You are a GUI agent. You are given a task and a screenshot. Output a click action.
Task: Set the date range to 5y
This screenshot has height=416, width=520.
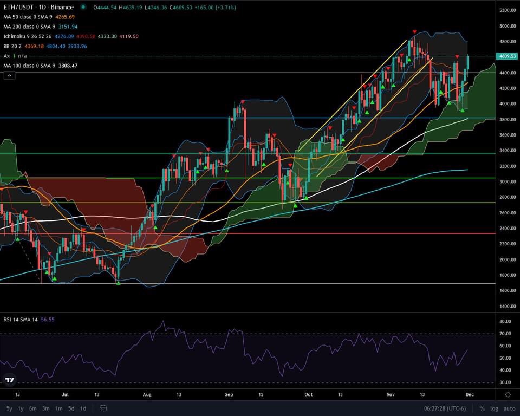(9, 408)
